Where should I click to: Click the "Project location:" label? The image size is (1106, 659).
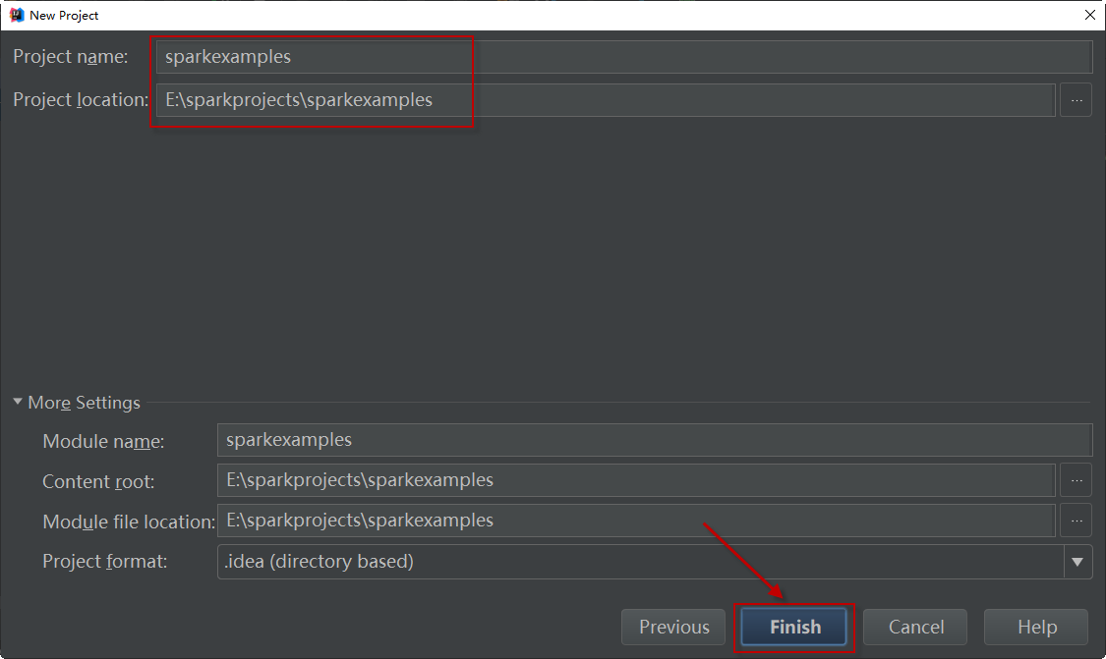80,100
